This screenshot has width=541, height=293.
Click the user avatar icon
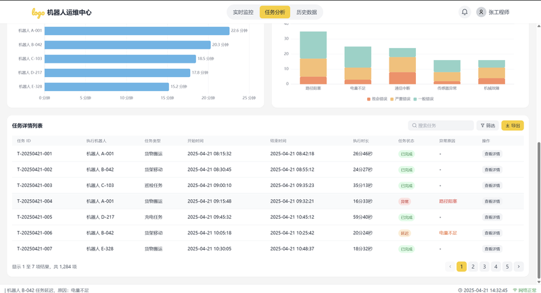[x=481, y=12]
